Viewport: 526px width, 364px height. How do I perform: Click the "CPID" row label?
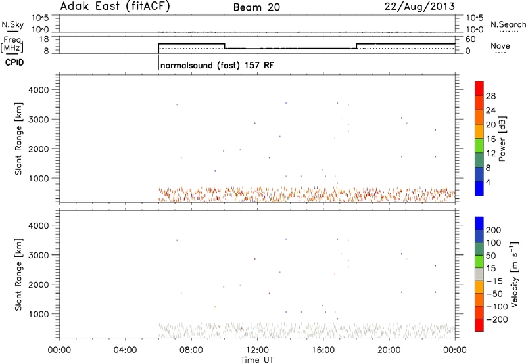(14, 62)
